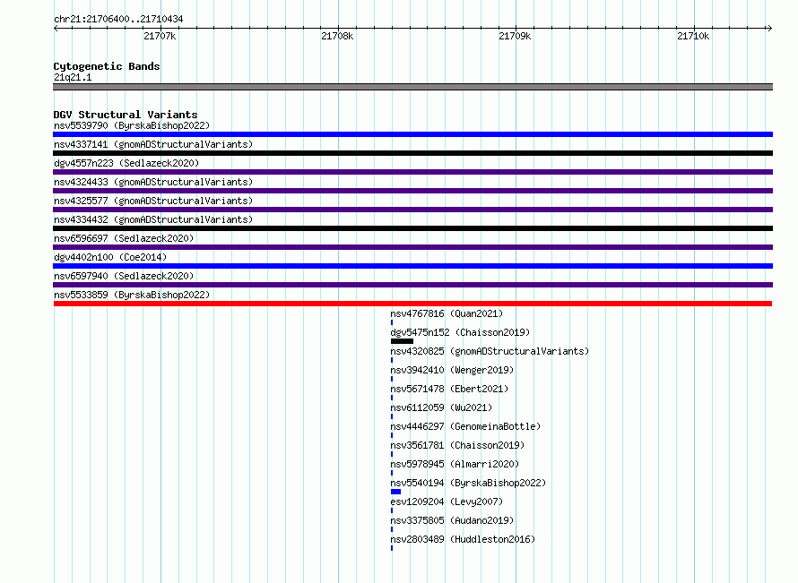The height and width of the screenshot is (583, 798).
Task: Click the 21710k ruler position
Action: tap(693, 36)
